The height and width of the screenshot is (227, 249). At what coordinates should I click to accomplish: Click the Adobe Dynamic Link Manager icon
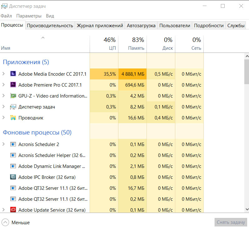tap(13, 166)
